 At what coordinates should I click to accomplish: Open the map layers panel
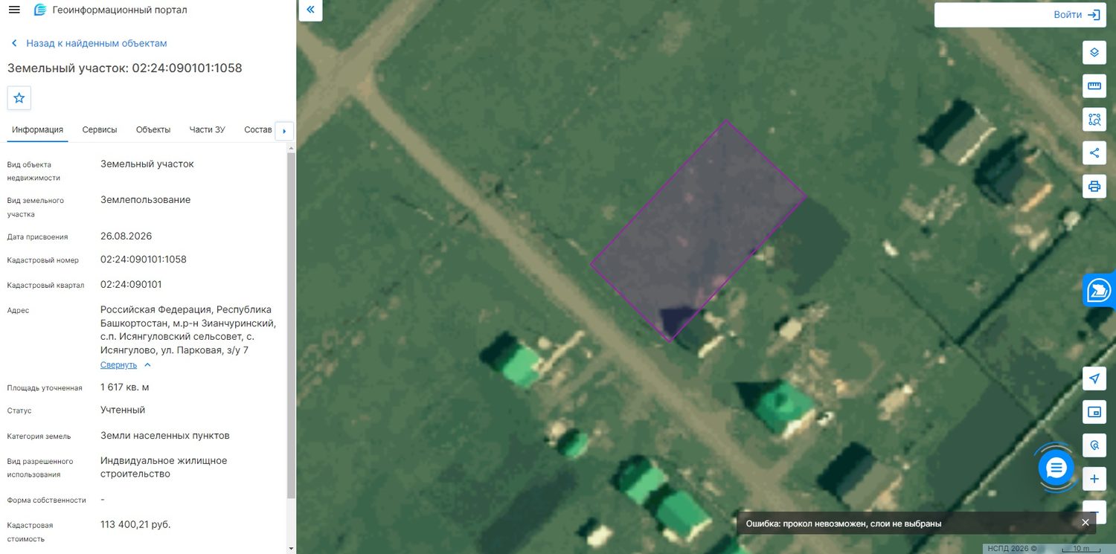click(1094, 52)
